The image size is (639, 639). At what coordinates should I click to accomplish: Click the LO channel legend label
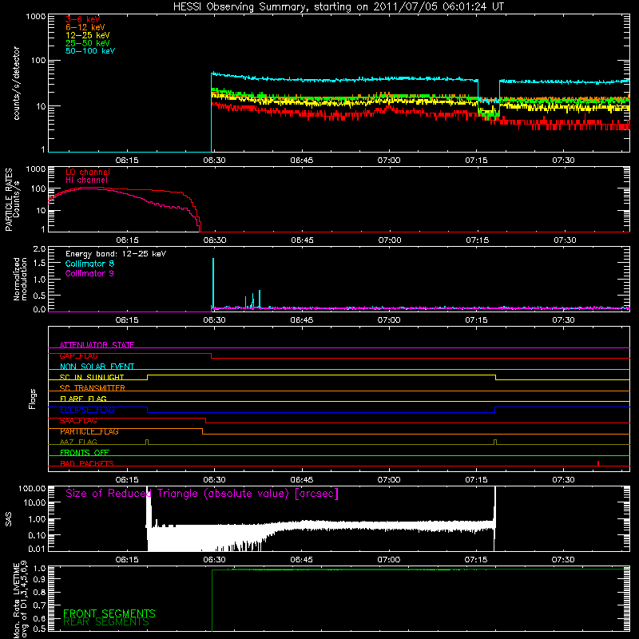tap(88, 172)
